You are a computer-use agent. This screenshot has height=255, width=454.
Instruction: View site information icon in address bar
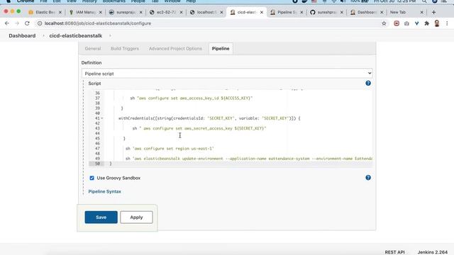click(40, 23)
